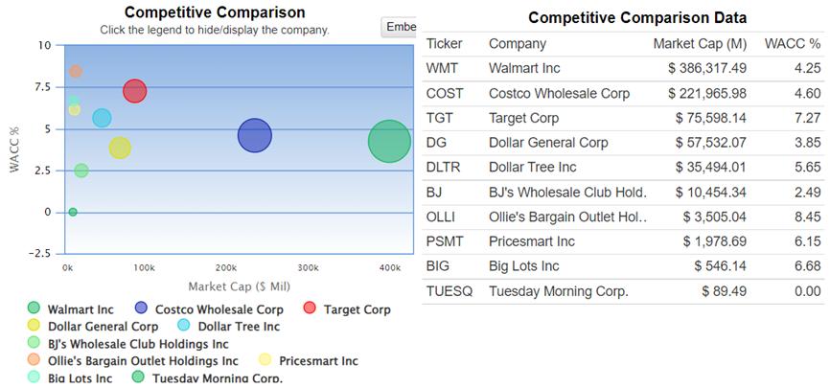Screen dimensions: 830x388
Task: Sort table by Ticker column header
Action: [x=444, y=43]
